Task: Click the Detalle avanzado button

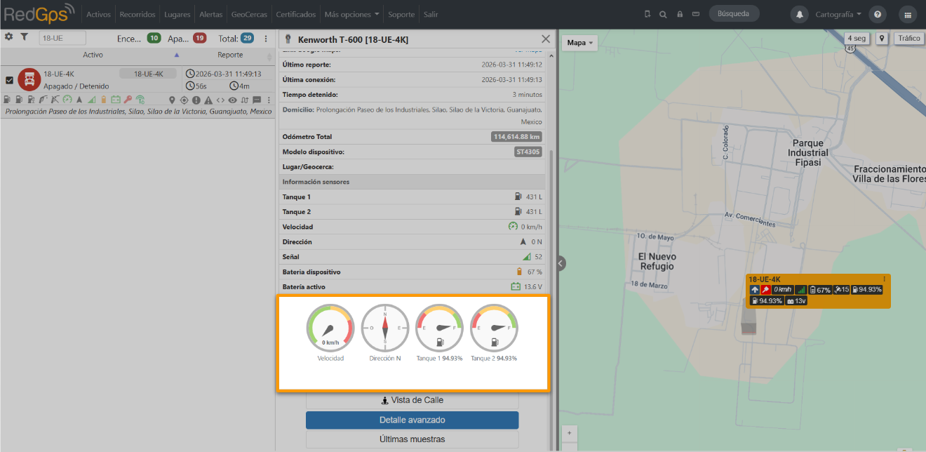Action: [x=412, y=420]
